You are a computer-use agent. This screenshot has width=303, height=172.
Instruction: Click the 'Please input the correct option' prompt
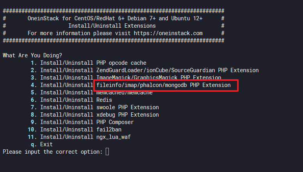53,152
